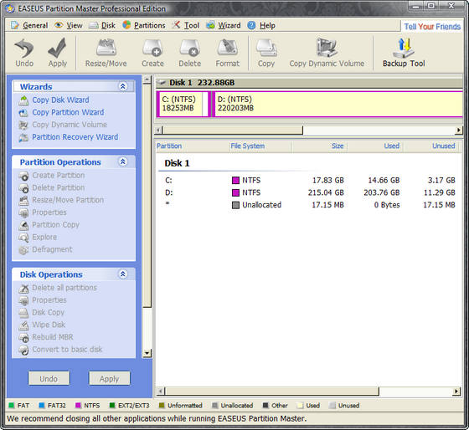Collapse the Disk Operations panel
469x430 pixels.
[123, 274]
